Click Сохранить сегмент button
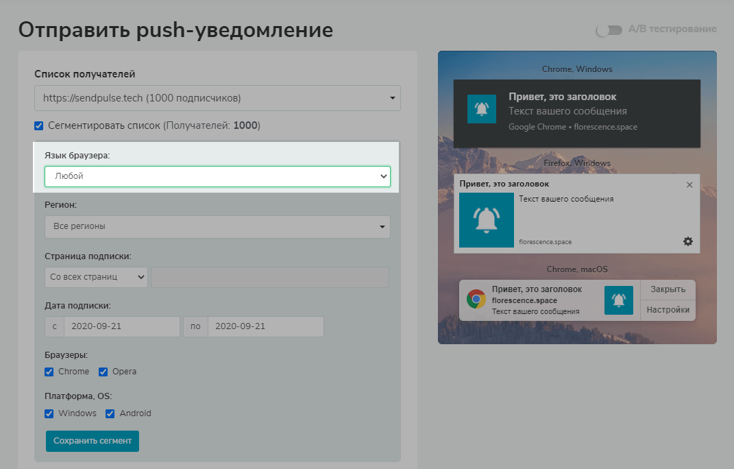The width and height of the screenshot is (734, 469). click(93, 441)
